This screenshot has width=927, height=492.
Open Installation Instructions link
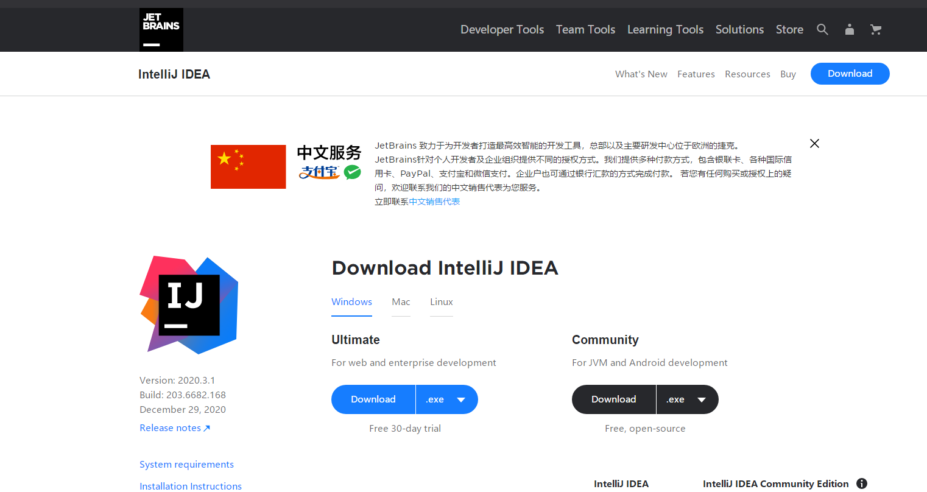191,486
